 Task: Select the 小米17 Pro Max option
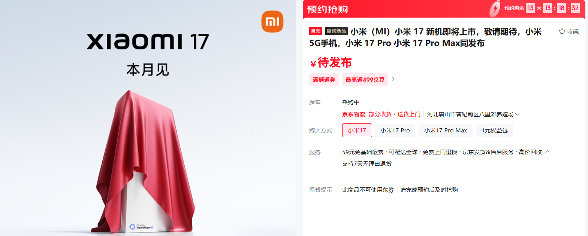(x=446, y=131)
